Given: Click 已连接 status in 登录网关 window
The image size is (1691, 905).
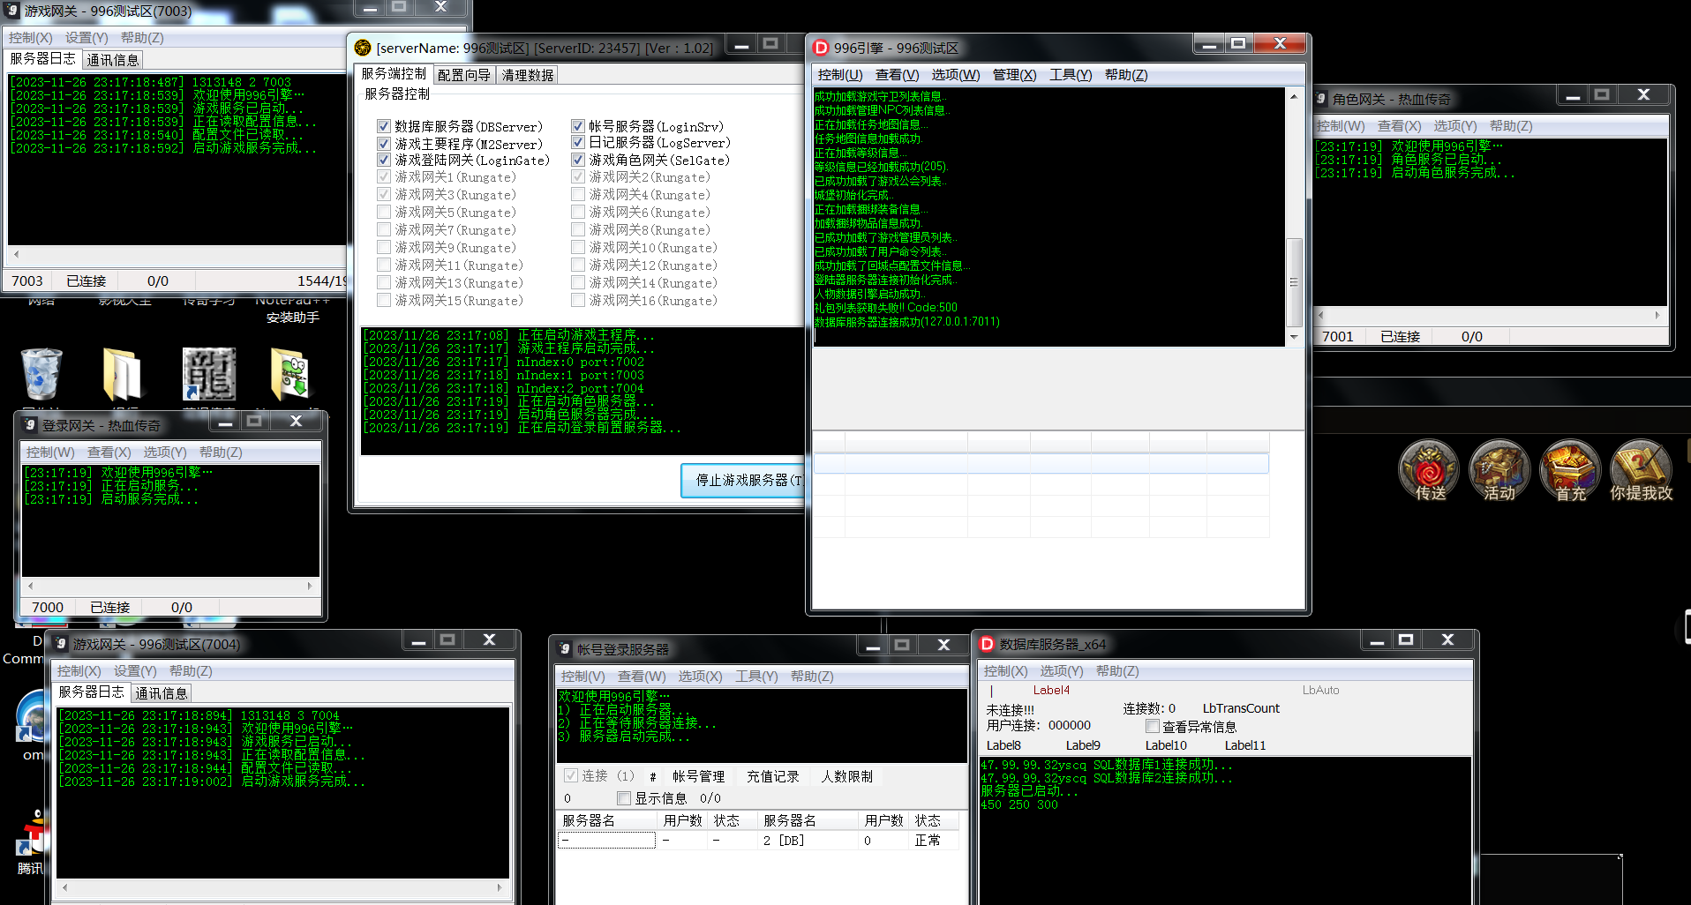Looking at the screenshot, I should (x=110, y=608).
